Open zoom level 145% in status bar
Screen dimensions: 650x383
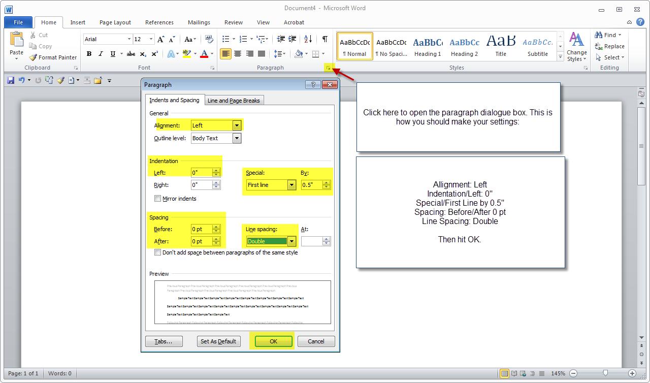(x=558, y=373)
